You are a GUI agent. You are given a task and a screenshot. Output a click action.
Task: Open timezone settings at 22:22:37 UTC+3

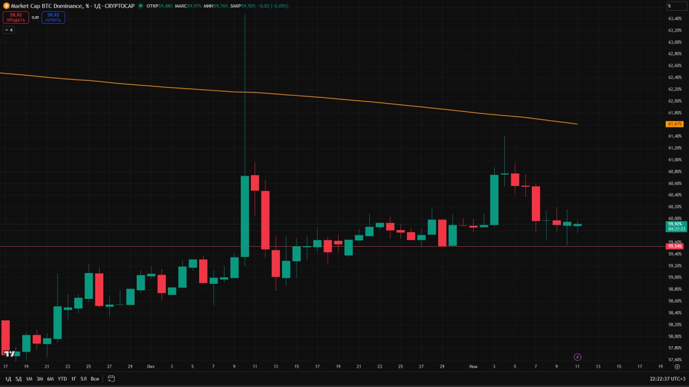(667, 379)
